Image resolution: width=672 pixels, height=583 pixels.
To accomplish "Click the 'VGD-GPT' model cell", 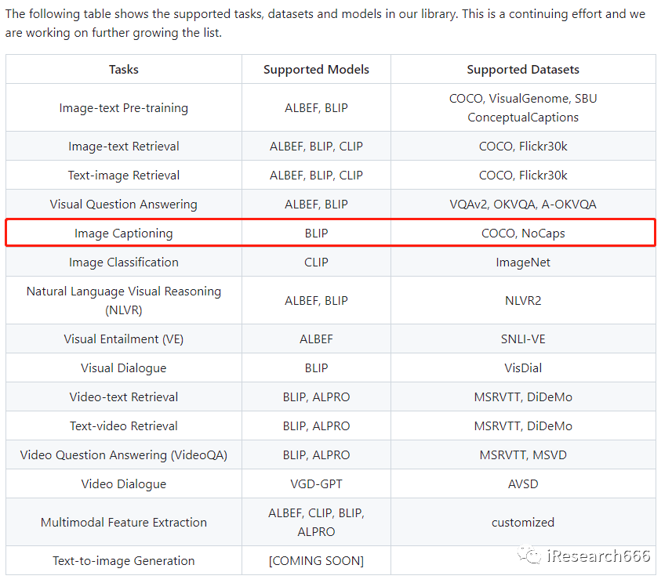I will point(316,483).
